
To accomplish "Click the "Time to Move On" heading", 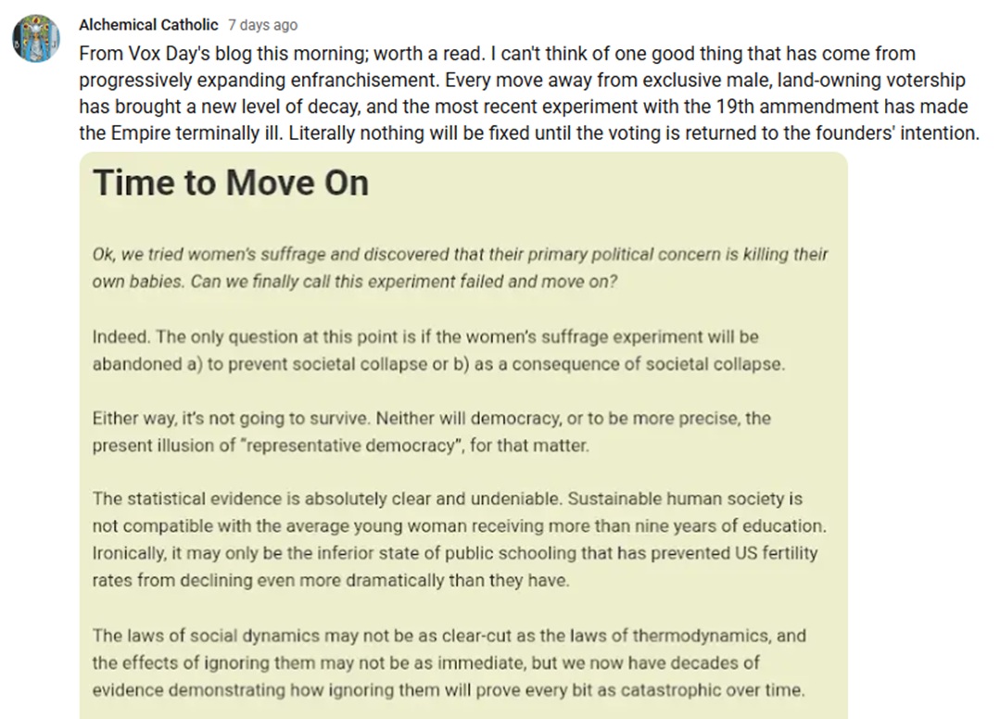I will point(231,183).
